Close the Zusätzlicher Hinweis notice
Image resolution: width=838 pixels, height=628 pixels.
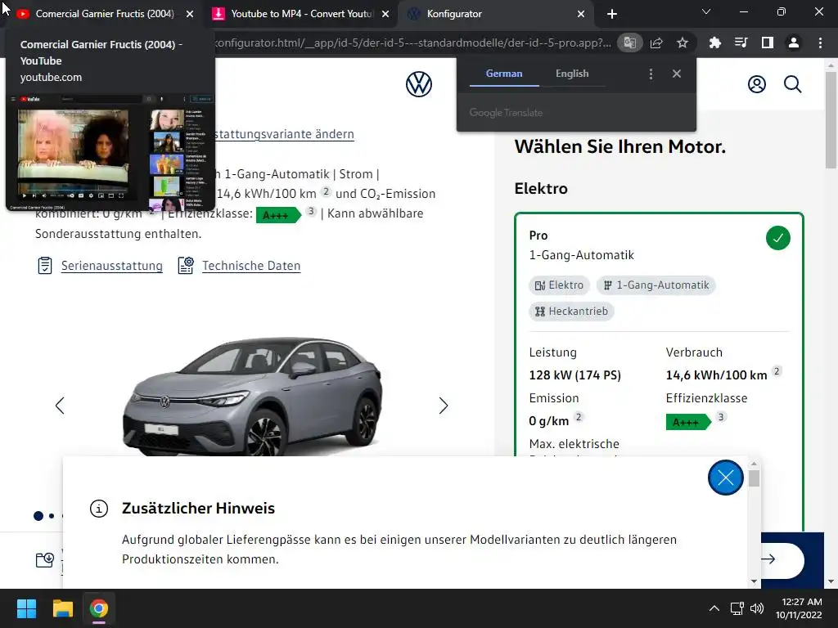pos(726,478)
